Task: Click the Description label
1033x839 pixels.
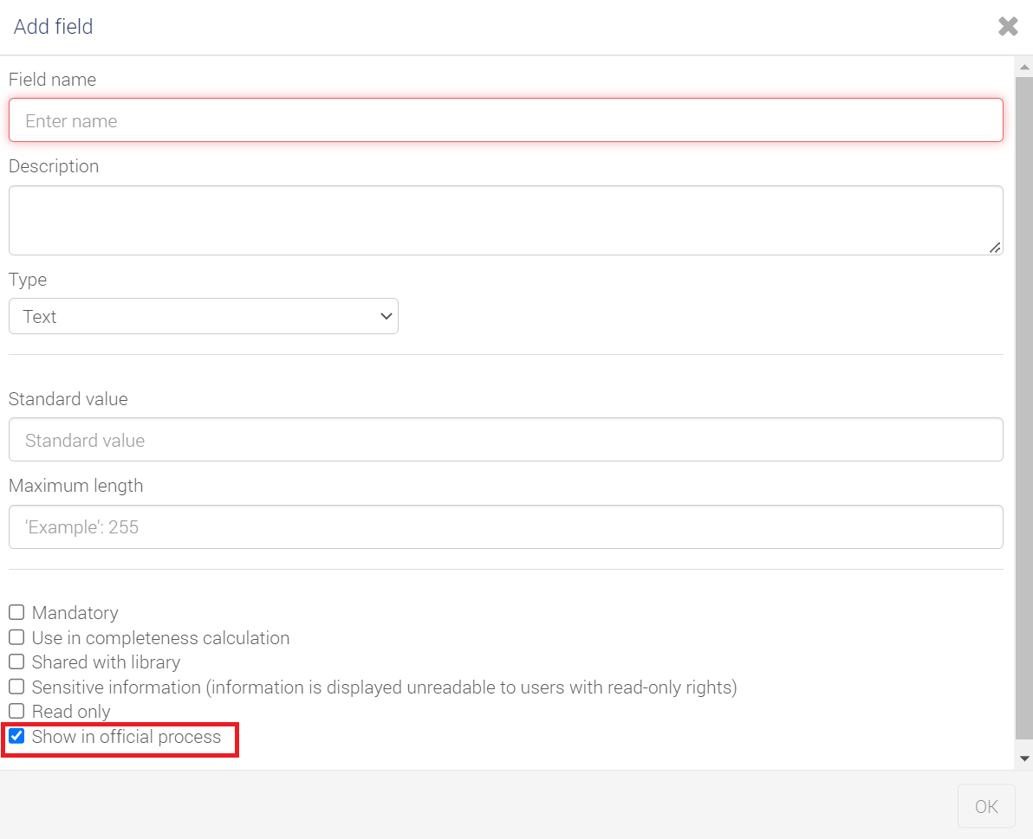Action: pos(54,166)
